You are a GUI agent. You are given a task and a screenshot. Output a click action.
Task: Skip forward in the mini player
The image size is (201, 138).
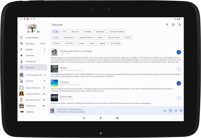(x=176, y=111)
